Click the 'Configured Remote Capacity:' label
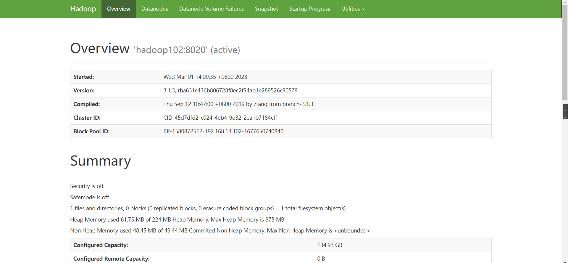The height and width of the screenshot is (263, 568). pos(112,259)
